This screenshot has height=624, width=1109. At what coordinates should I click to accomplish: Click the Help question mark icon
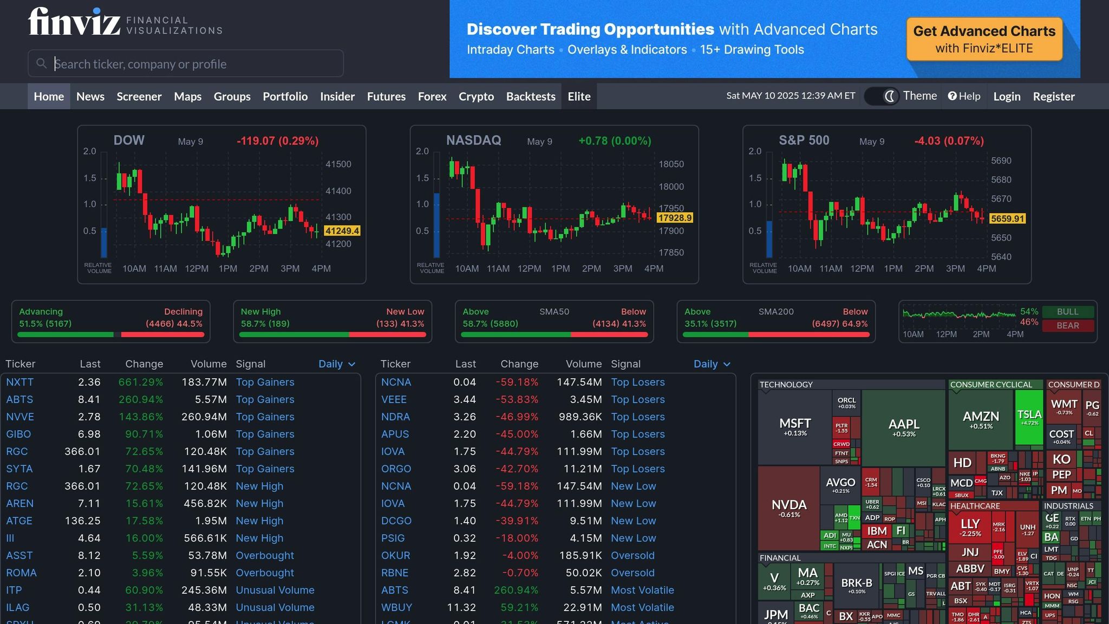pyautogui.click(x=953, y=96)
